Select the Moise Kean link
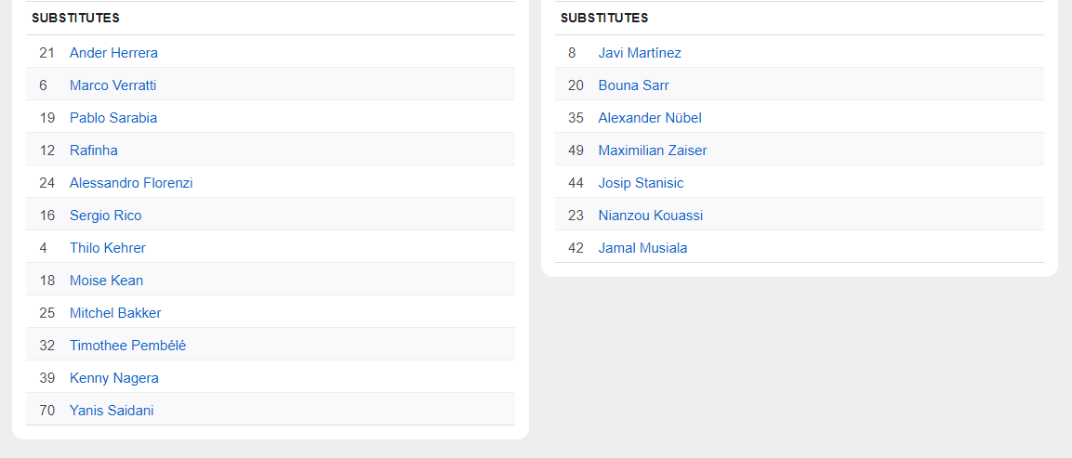 coord(106,281)
